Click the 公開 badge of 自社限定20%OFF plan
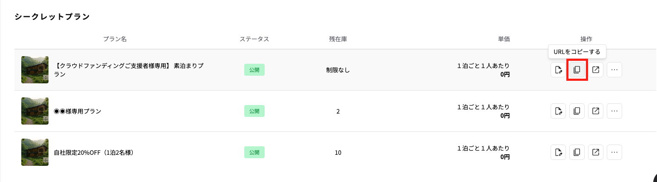 [254, 152]
